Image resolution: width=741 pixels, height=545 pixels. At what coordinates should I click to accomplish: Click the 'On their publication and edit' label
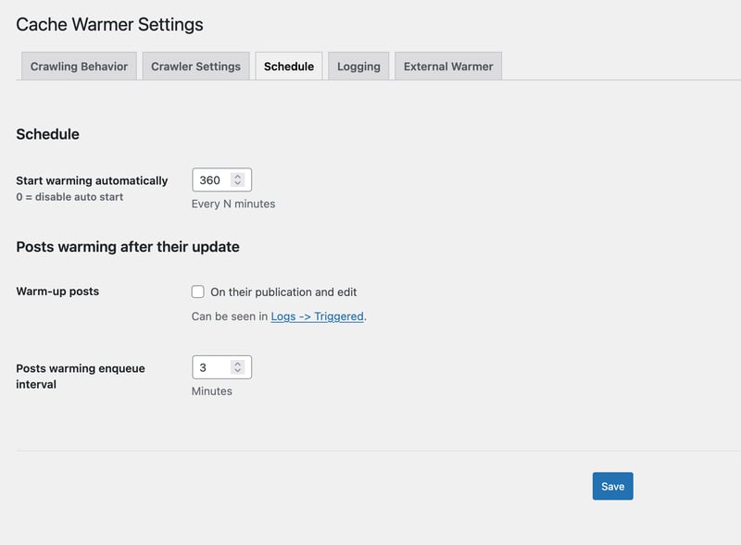(283, 291)
